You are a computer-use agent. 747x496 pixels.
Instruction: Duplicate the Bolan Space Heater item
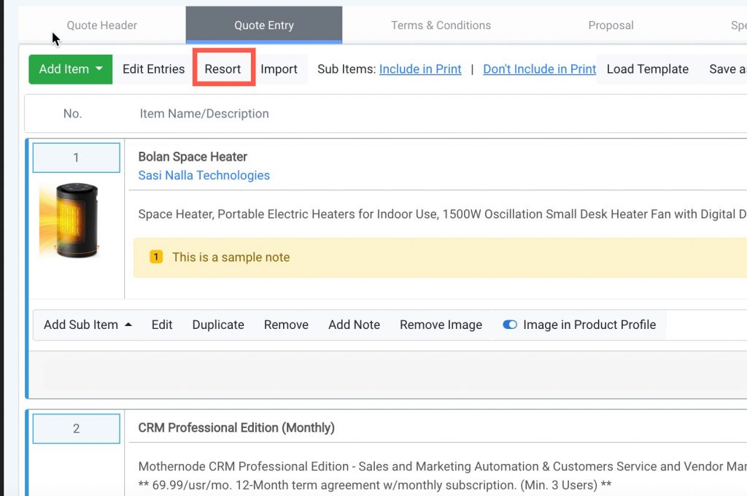click(x=217, y=325)
